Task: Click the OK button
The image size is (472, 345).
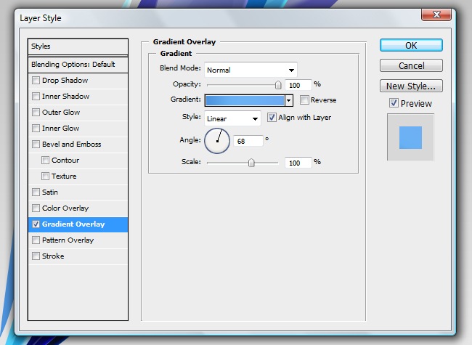Action: click(x=411, y=45)
